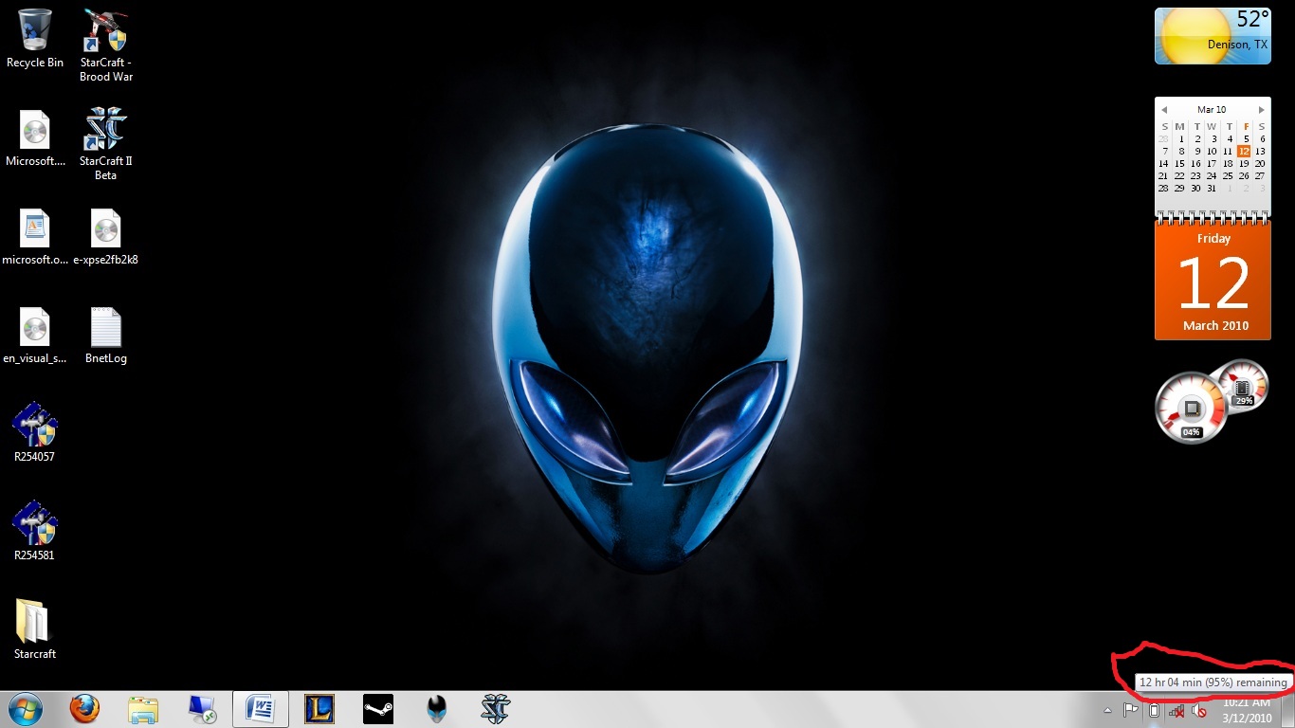Select the R254581 installer icon
This screenshot has height=728, width=1295.
point(35,531)
